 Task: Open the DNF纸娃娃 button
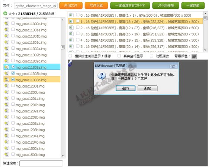[x=166, y=6]
